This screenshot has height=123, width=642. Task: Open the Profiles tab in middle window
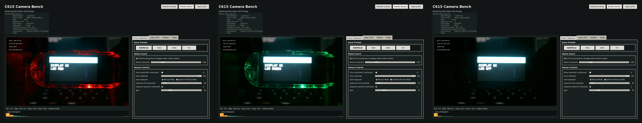[380, 38]
